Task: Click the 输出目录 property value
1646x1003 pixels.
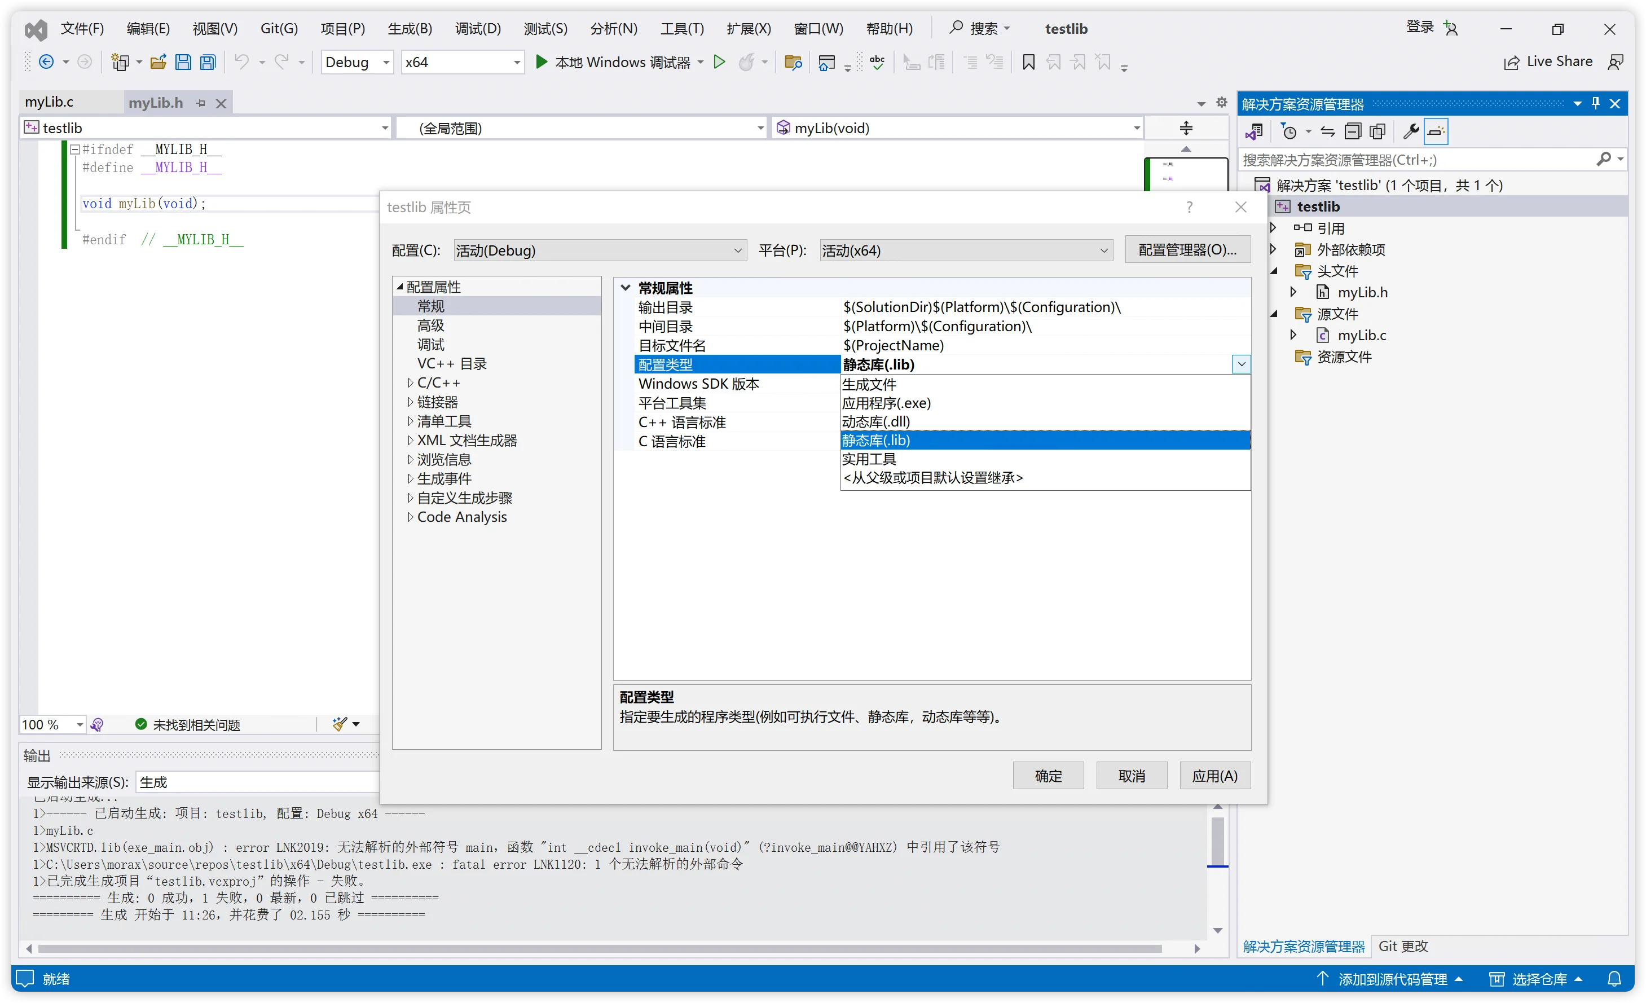Action: [x=1045, y=307]
